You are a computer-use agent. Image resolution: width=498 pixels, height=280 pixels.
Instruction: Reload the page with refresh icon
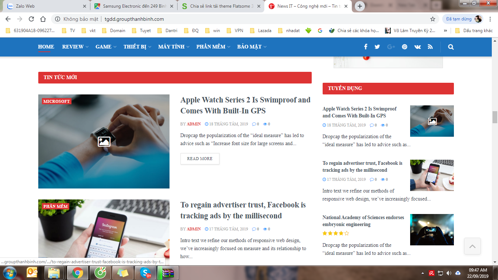(x=31, y=19)
